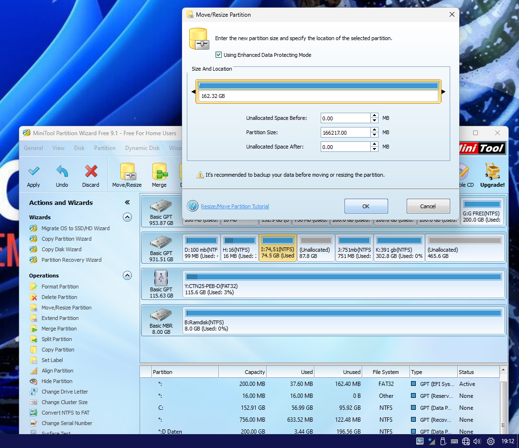Select the 465.6 GB Unallocated block
Viewport: 519px width, 448px height.
pos(465,248)
